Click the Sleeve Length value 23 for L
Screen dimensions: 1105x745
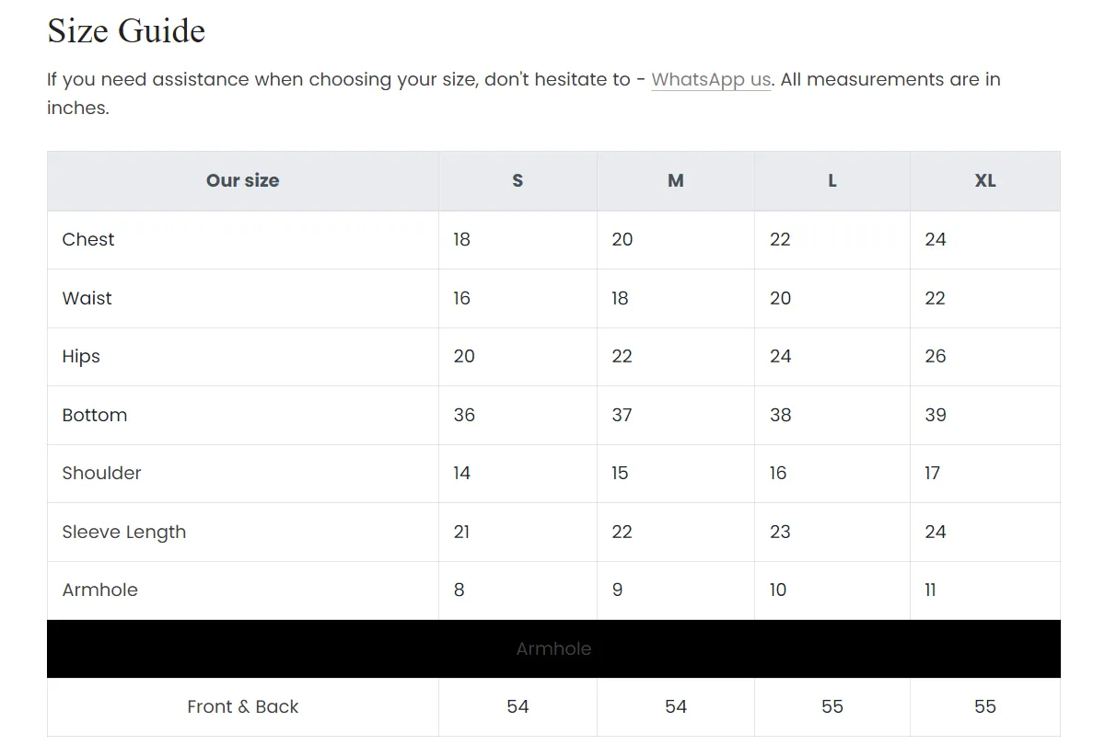[780, 532]
